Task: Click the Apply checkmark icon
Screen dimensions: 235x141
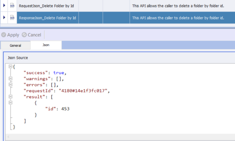Action: coord(4,35)
